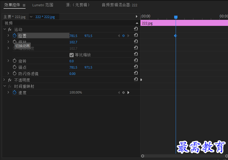Go to next keyframe for 位置
Screen dimensions: 228x160
point(128,36)
